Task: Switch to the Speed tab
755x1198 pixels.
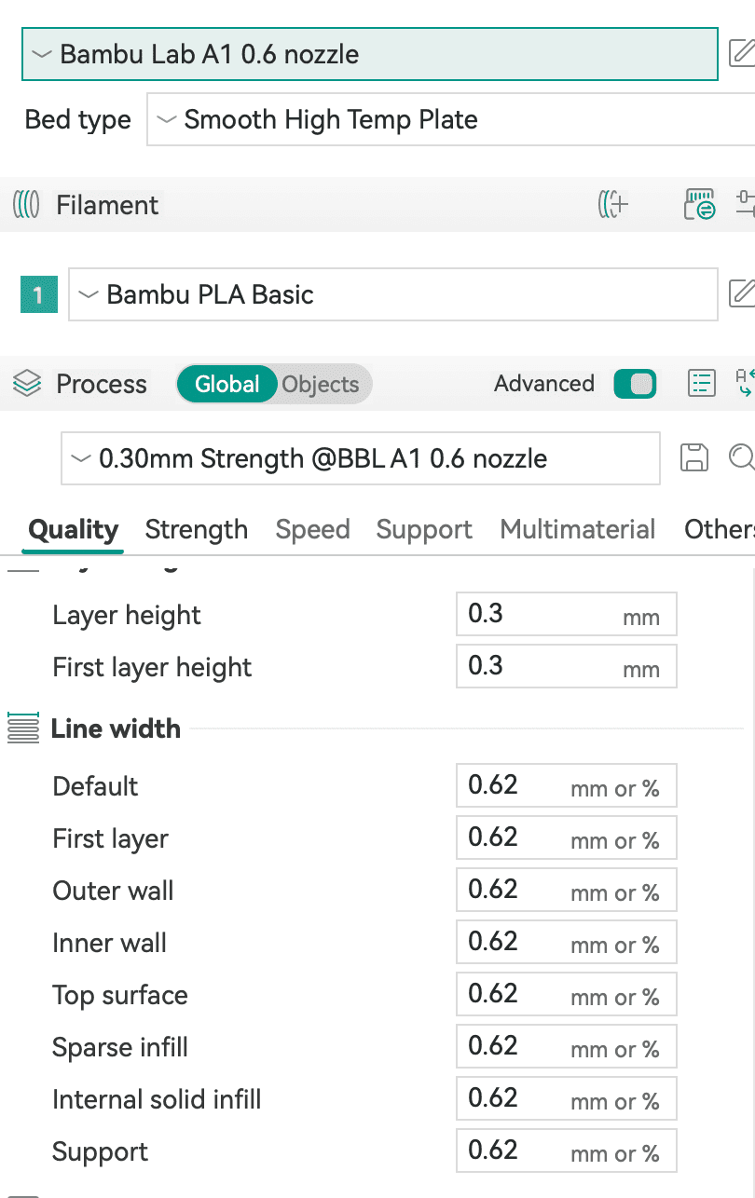Action: (313, 530)
